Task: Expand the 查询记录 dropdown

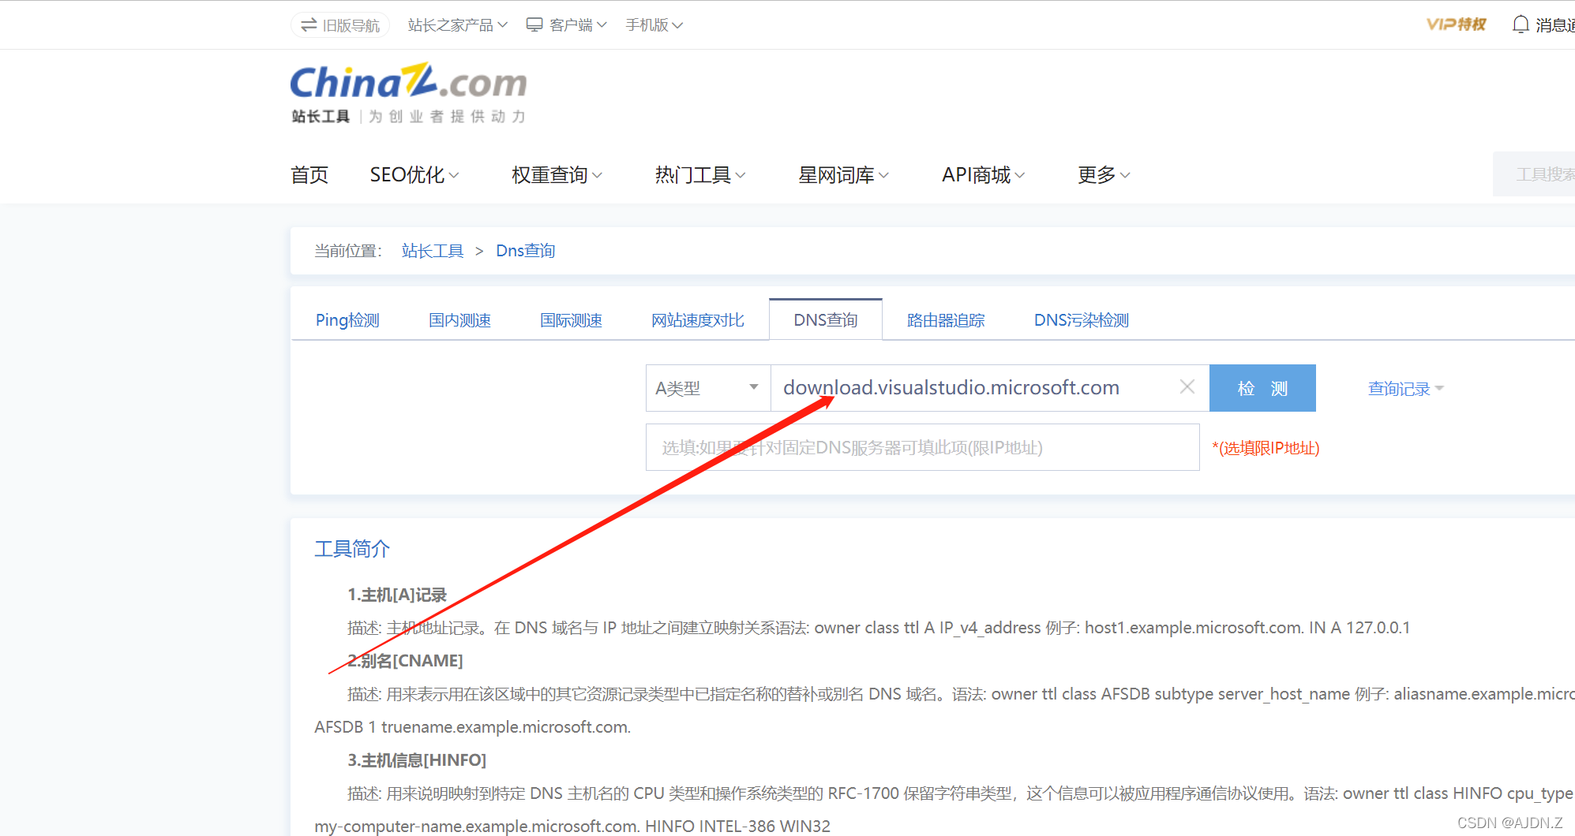Action: pyautogui.click(x=1404, y=387)
